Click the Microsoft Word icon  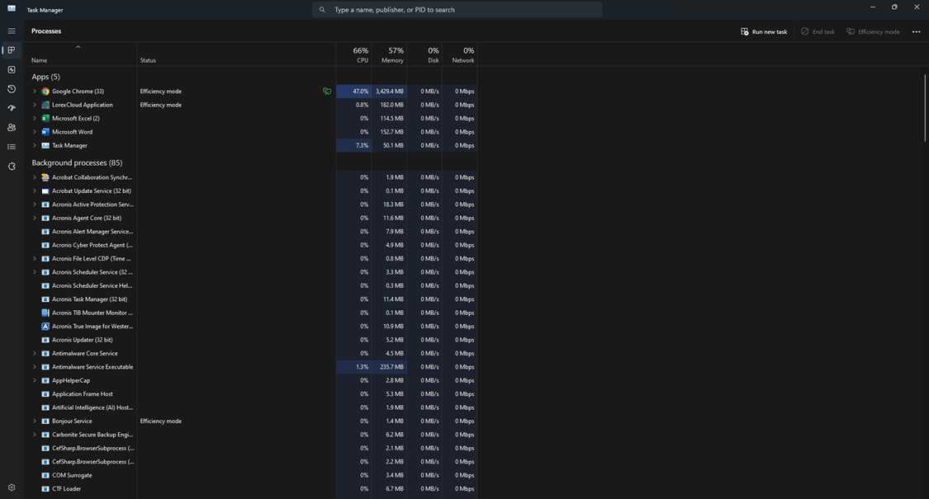(45, 132)
